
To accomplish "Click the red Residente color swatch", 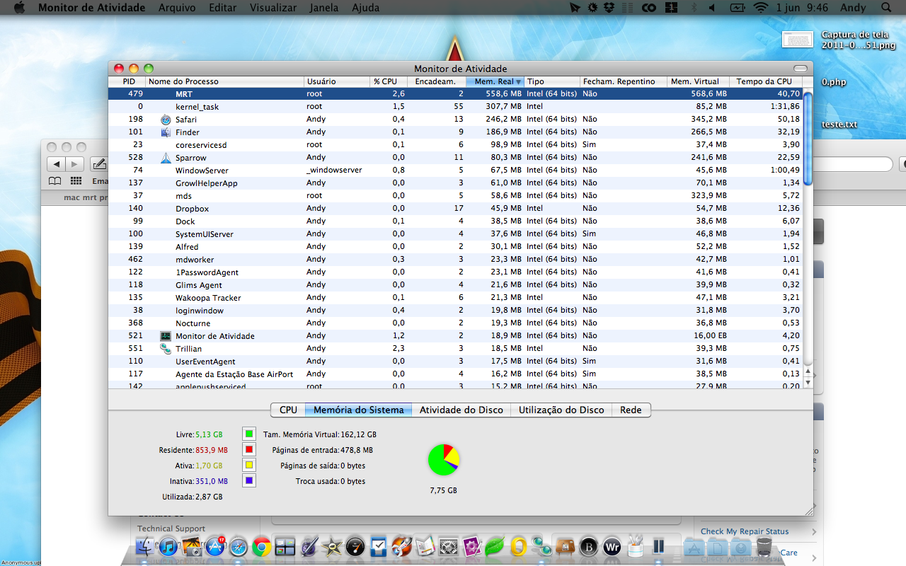I will click(248, 449).
